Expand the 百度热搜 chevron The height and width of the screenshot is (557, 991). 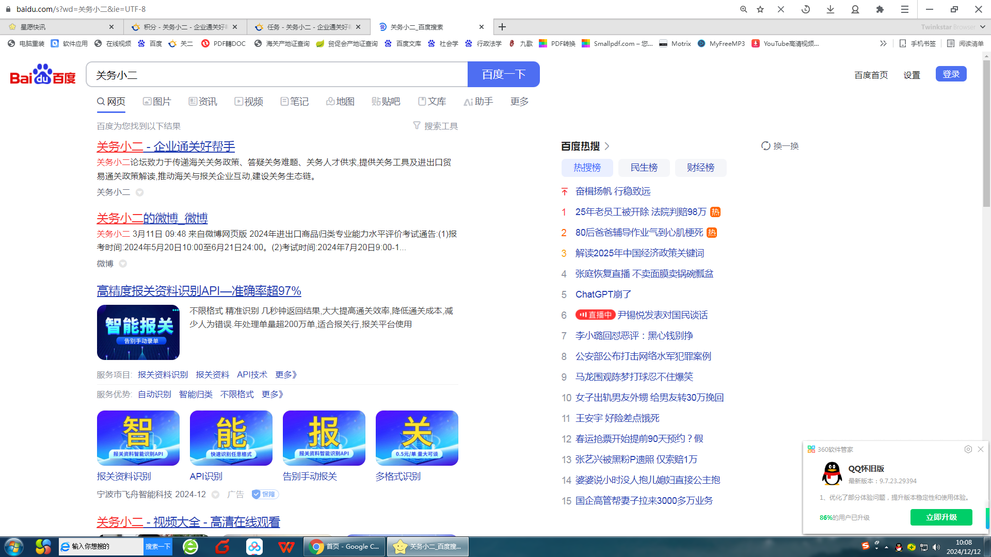[607, 146]
